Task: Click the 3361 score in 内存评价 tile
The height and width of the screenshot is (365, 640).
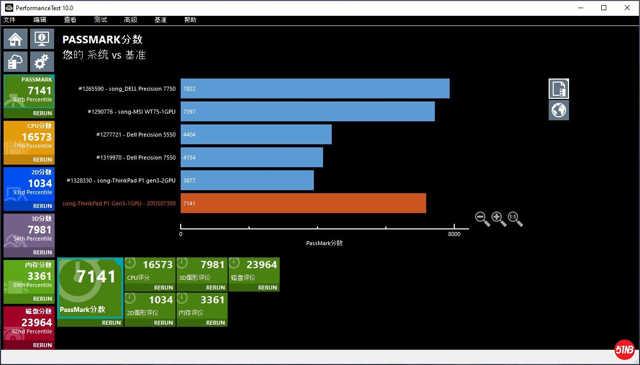Action: tap(213, 300)
